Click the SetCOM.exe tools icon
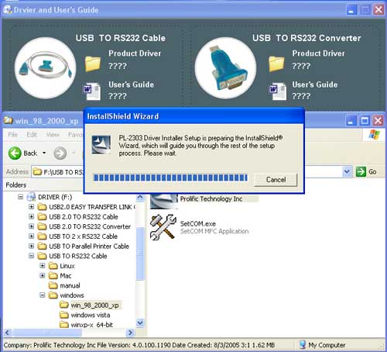The width and height of the screenshot is (387, 352). point(163,227)
